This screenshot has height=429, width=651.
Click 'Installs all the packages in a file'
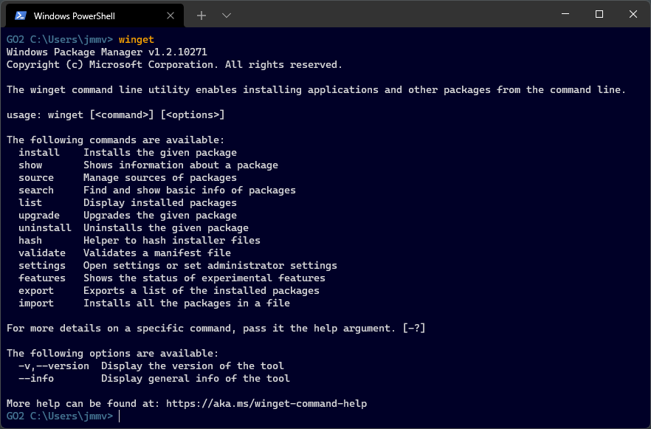(187, 303)
